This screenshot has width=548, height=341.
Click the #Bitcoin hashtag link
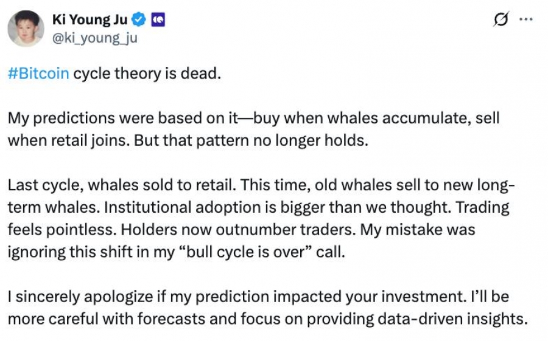point(38,74)
